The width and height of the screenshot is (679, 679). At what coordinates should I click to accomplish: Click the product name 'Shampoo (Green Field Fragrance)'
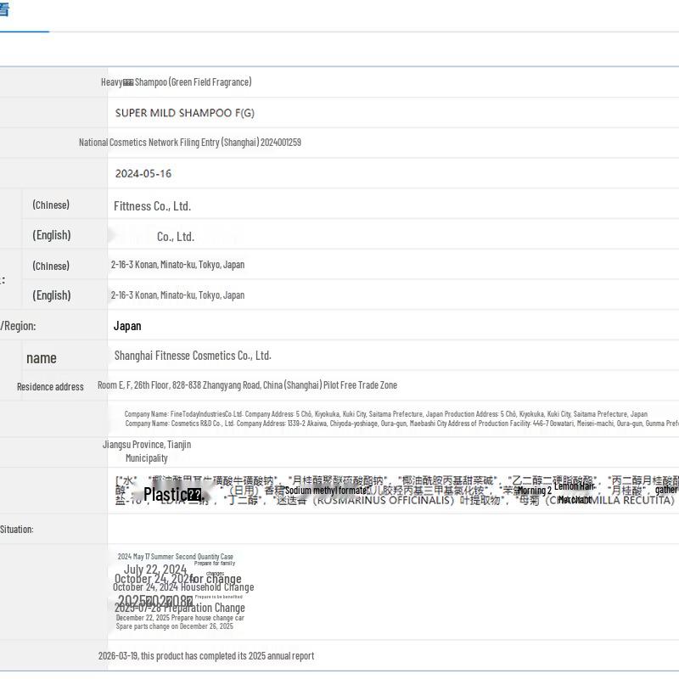coord(194,81)
